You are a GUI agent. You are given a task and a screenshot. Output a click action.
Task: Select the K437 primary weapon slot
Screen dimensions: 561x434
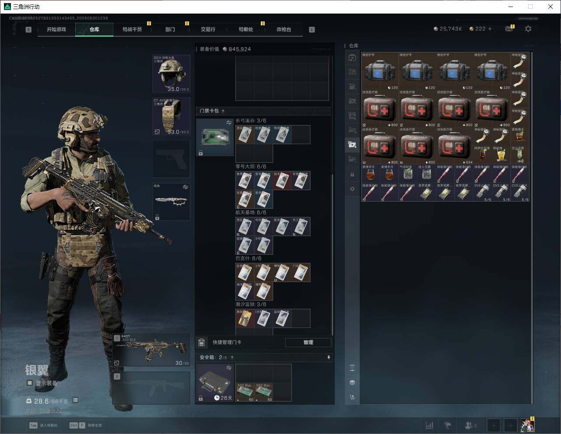click(151, 350)
